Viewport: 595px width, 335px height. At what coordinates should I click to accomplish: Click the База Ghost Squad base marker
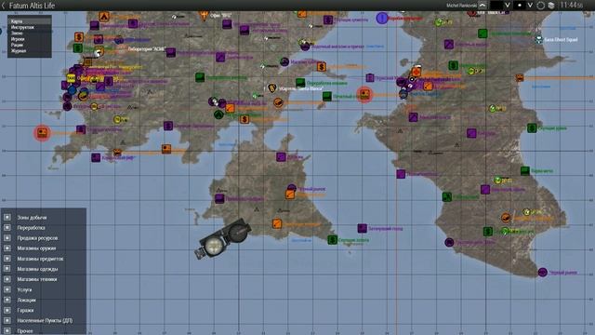[538, 39]
